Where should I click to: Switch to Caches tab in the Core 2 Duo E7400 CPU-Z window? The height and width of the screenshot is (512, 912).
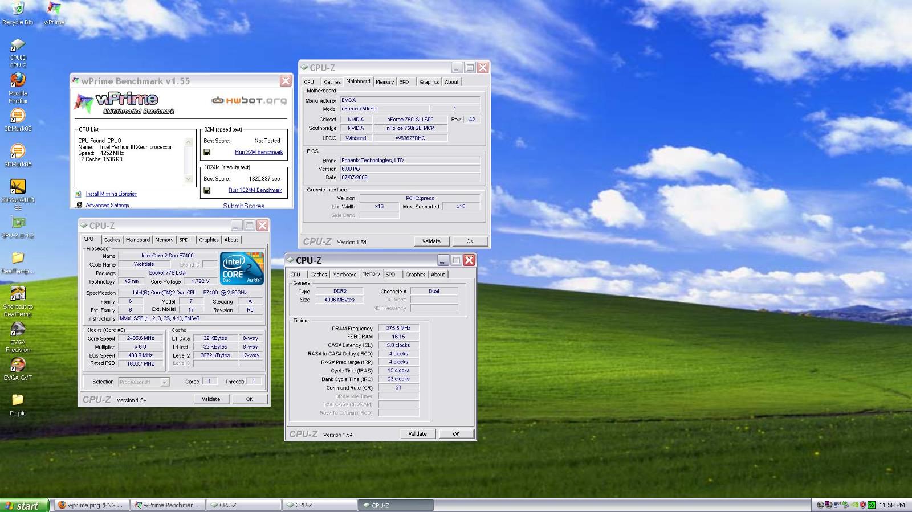[112, 240]
